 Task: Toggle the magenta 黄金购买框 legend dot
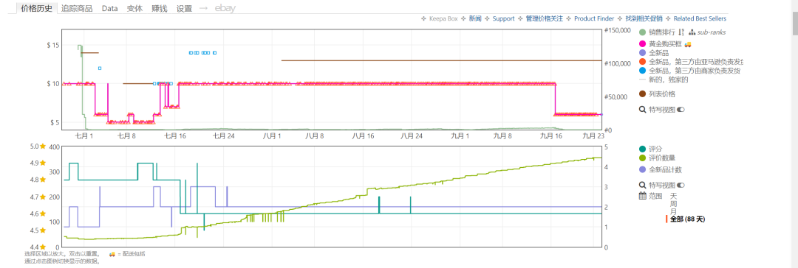click(642, 44)
